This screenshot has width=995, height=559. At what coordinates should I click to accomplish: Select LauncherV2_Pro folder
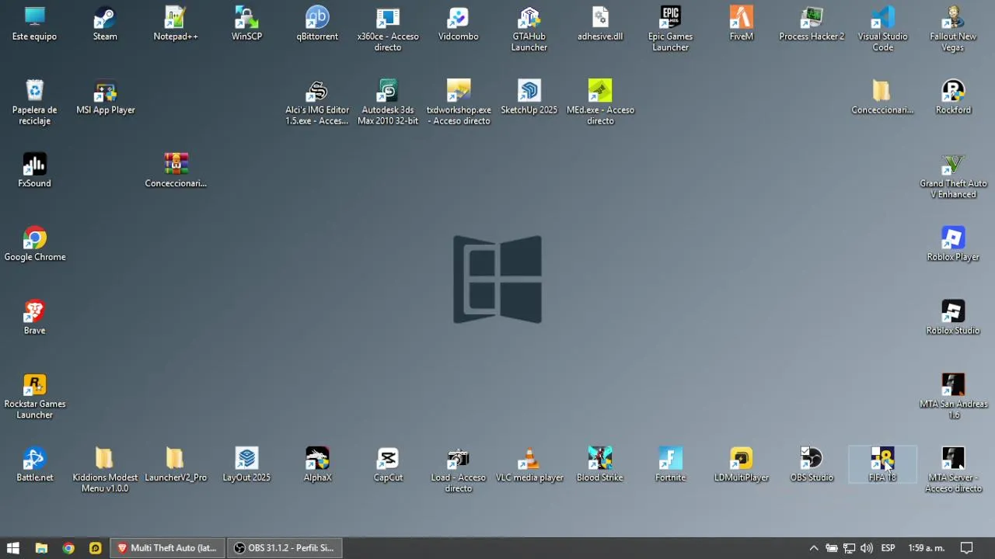pos(176,465)
